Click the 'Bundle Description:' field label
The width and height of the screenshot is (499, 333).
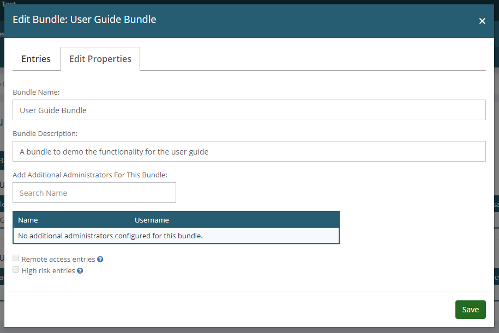pos(45,133)
